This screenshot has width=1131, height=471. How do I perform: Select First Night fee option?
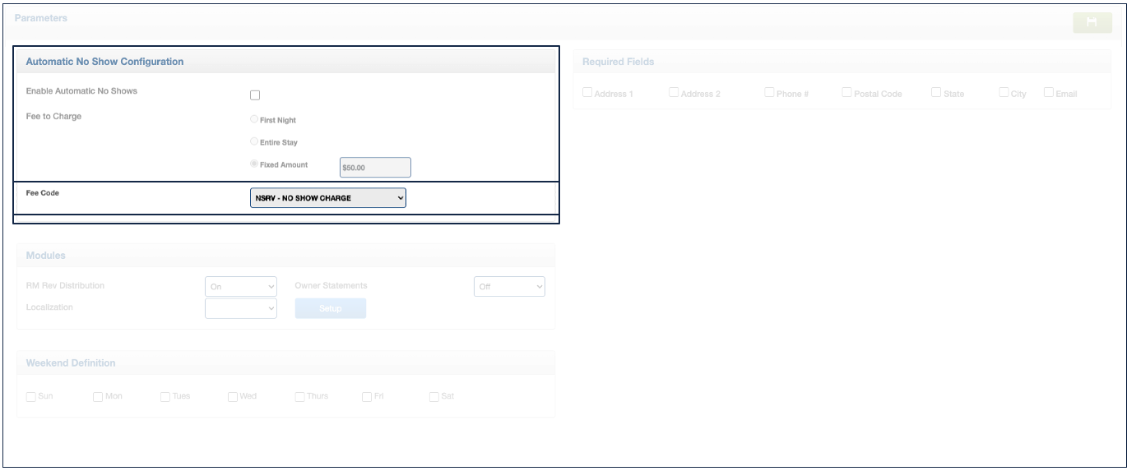click(254, 119)
